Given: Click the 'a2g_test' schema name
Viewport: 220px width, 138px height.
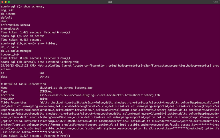Looking at the screenshot, I should 7,10.
